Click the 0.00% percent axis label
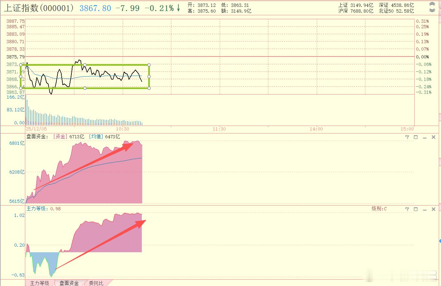The width and height of the screenshot is (441, 286). coord(423,57)
